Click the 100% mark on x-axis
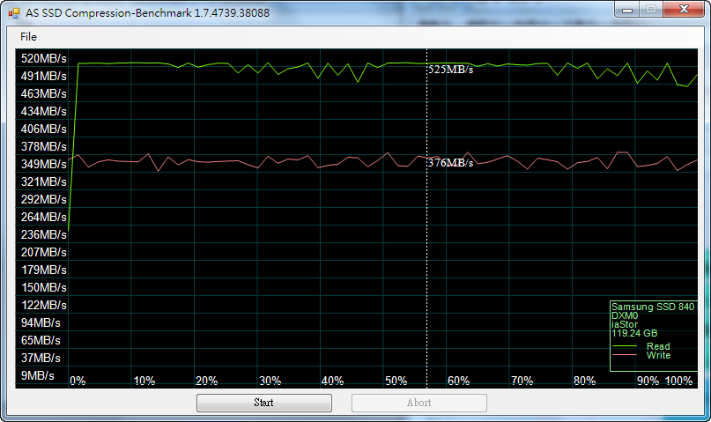 click(678, 381)
